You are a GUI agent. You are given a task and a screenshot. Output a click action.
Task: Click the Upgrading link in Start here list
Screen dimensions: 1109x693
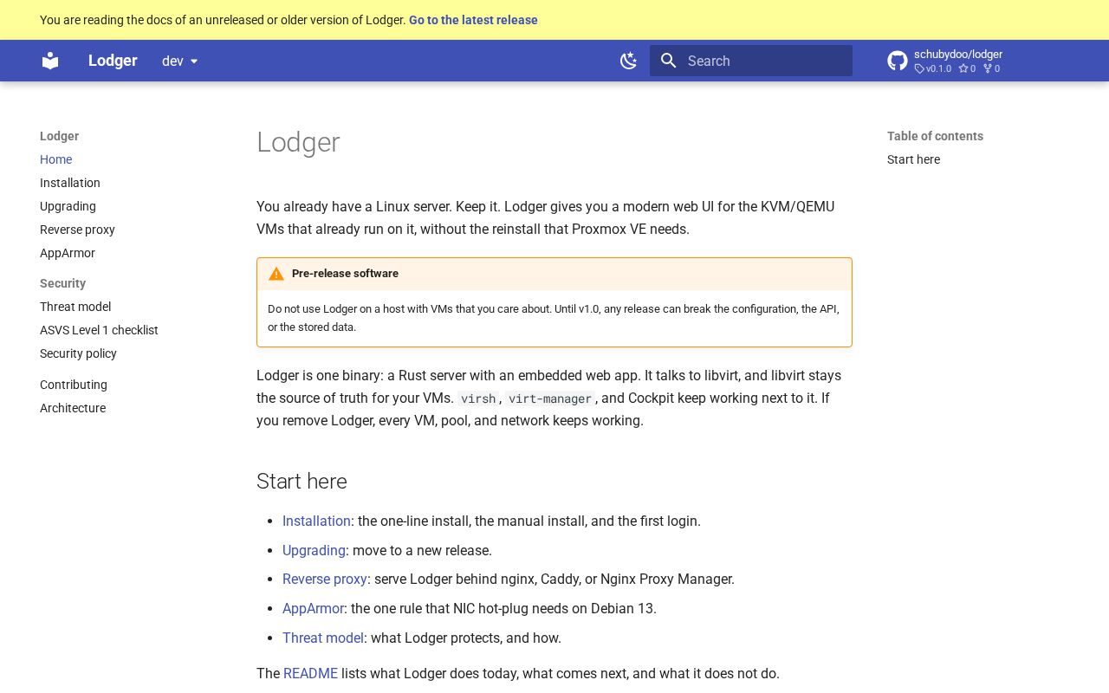(314, 550)
